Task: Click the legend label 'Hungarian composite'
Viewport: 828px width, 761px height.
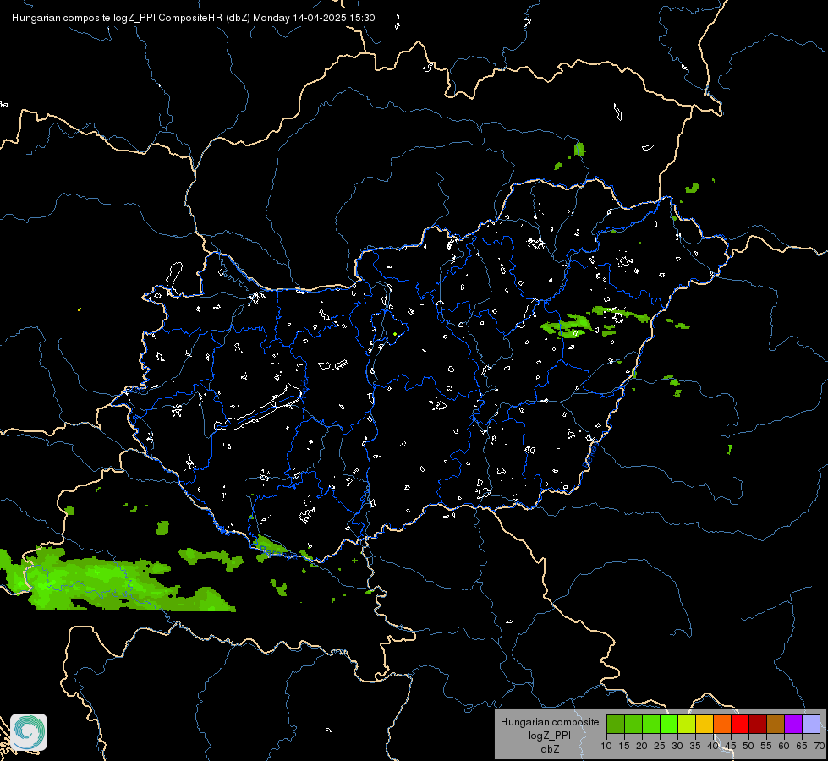Action: coord(550,722)
